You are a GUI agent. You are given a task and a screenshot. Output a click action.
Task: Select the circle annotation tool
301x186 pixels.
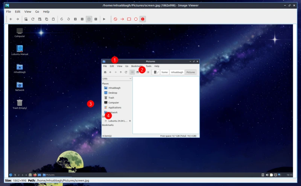pos(136,19)
